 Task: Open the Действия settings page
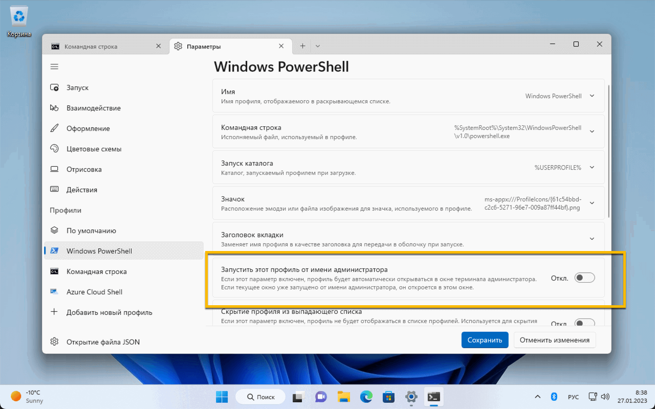click(x=124, y=190)
